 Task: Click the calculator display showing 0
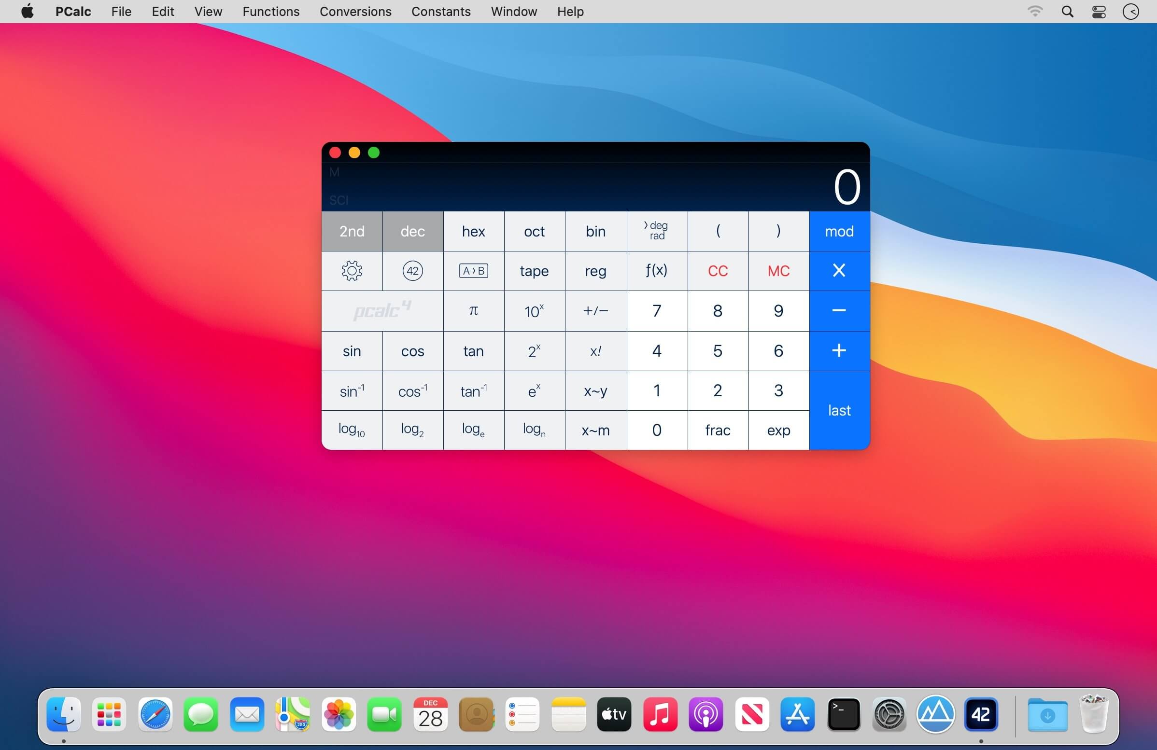(847, 187)
